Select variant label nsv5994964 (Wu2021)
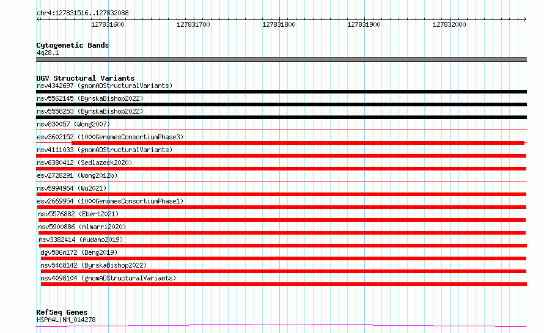 point(72,188)
